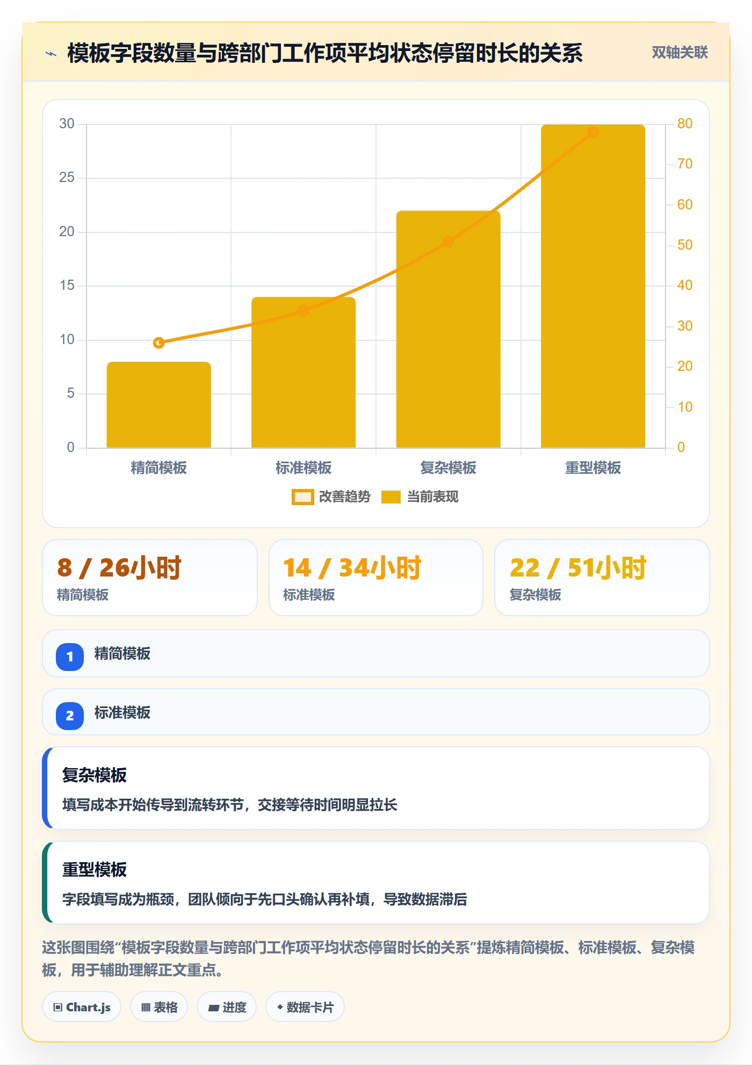Click the diamond icon in 数据卡片 chip
The image size is (752, 1065).
[280, 1007]
